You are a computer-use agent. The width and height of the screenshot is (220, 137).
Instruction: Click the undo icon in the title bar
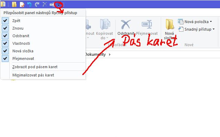click(29, 4)
